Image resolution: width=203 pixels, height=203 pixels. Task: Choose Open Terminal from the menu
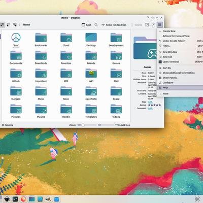(180, 62)
